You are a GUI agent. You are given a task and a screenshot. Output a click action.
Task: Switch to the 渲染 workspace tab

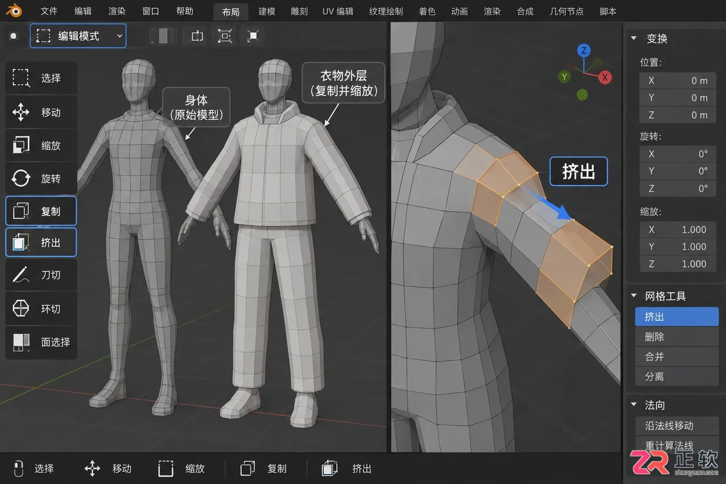[x=493, y=11]
